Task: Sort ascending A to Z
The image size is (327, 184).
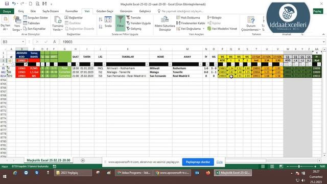Action: (101, 19)
